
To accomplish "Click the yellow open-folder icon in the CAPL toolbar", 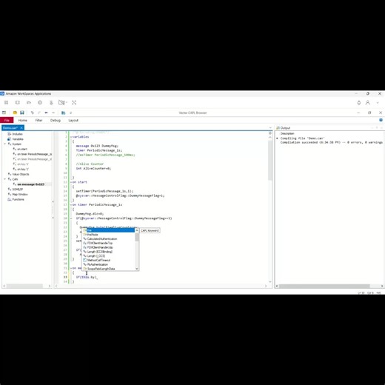I will tap(15, 113).
